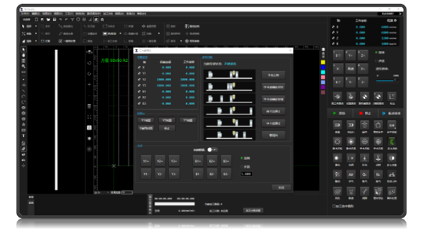
Task: Tick the checkbox at bottom of right panel
Action: point(334,206)
